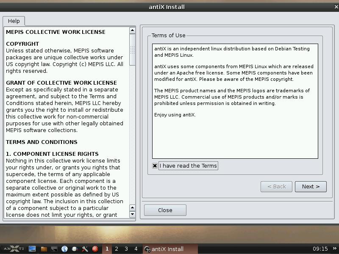Image resolution: width=339 pixels, height=254 pixels.
Task: Click the gear icon of antiX Install task
Action: (x=147, y=249)
